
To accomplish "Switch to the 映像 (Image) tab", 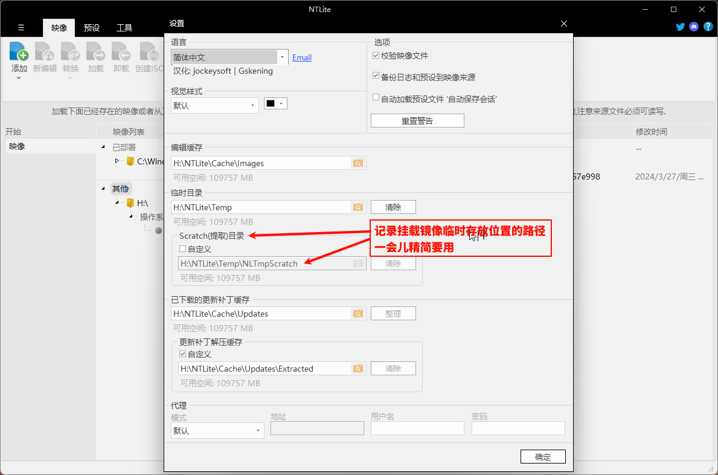I will [59, 28].
